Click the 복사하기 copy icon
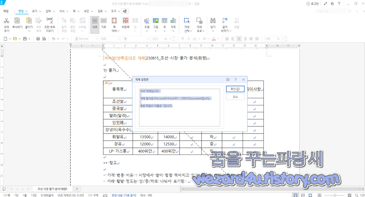Screen dimensions: 365x197 point(17,21)
